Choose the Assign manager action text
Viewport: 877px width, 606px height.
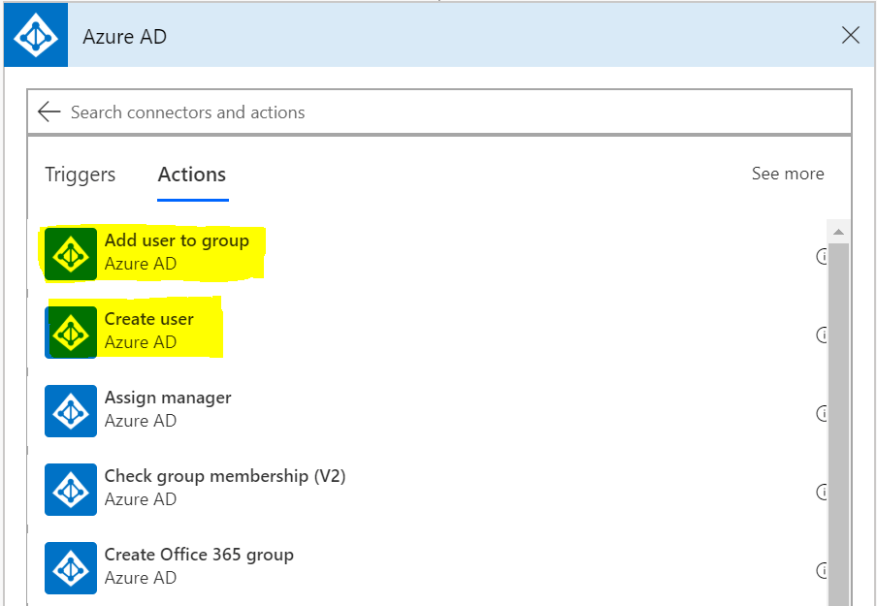pos(168,398)
